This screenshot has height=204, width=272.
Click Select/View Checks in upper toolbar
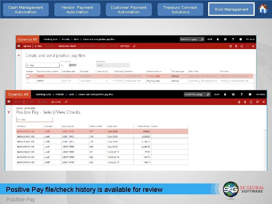[x=67, y=46]
